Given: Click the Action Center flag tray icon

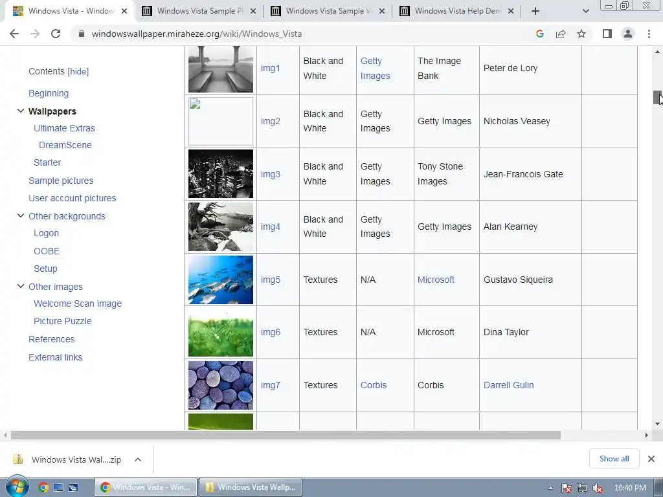Looking at the screenshot, I should click(x=567, y=488).
